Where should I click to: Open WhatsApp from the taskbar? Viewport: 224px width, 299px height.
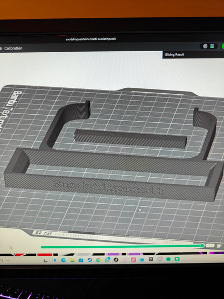[107, 260]
